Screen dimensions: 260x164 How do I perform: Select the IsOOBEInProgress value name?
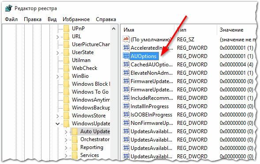pyautogui.click(x=151, y=115)
